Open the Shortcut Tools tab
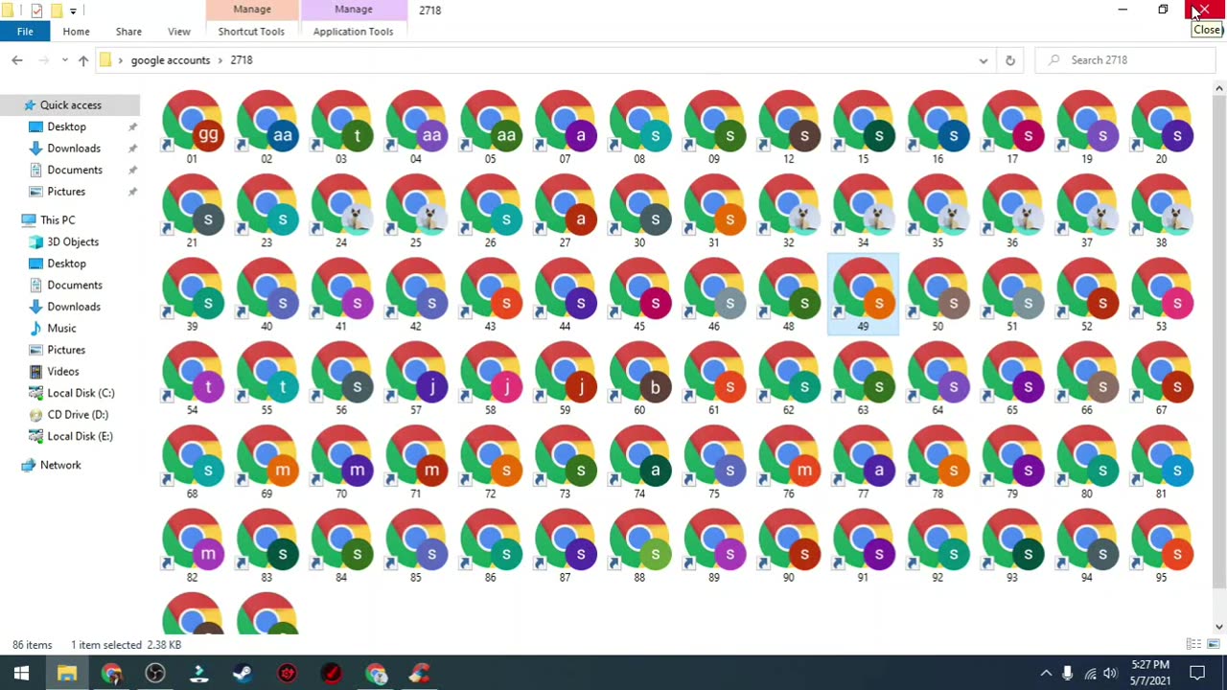This screenshot has width=1227, height=690. pos(251,32)
